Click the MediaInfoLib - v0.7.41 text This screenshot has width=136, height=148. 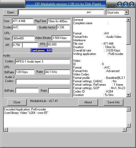[44, 101]
